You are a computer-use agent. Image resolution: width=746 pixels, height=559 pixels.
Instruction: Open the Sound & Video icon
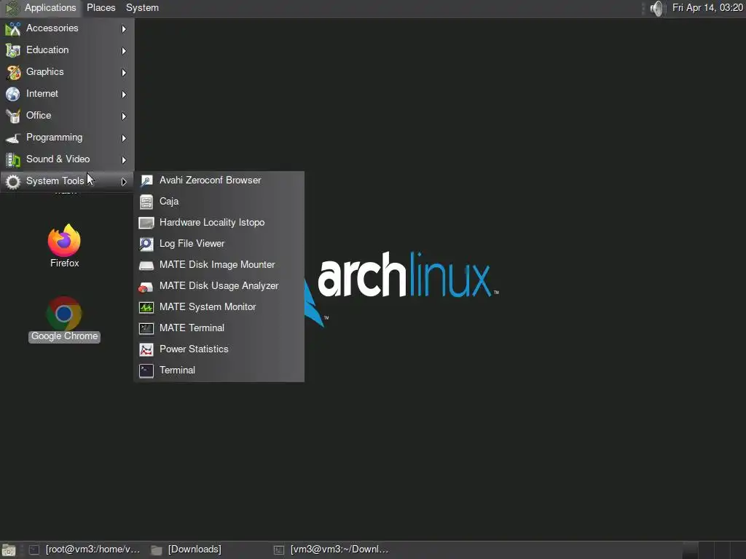click(13, 159)
